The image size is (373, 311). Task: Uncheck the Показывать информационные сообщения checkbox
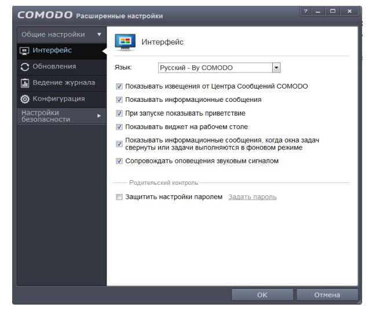click(x=119, y=100)
